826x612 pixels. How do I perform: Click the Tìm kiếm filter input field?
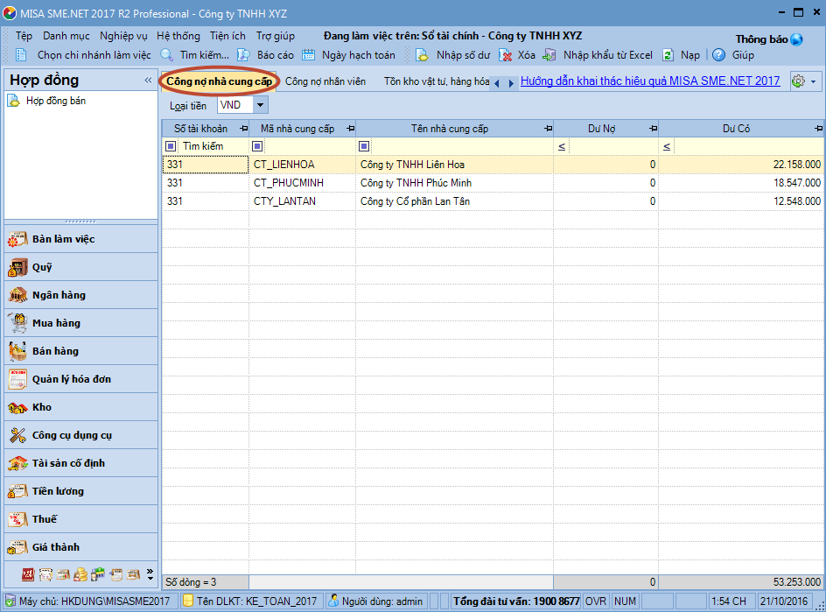pos(213,146)
